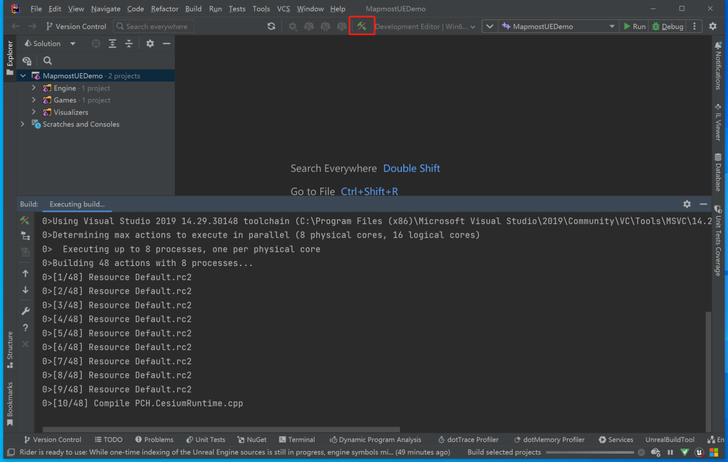Minimize the Build tool window
Screen dimensions: 728x462
[x=703, y=204]
